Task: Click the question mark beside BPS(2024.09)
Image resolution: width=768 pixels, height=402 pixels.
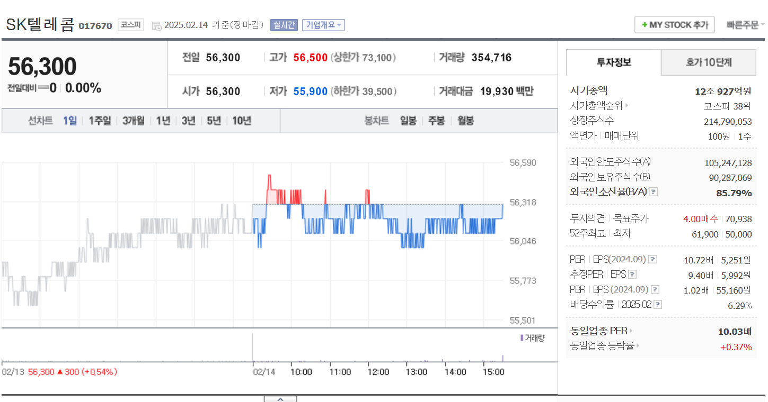Action: coord(656,289)
